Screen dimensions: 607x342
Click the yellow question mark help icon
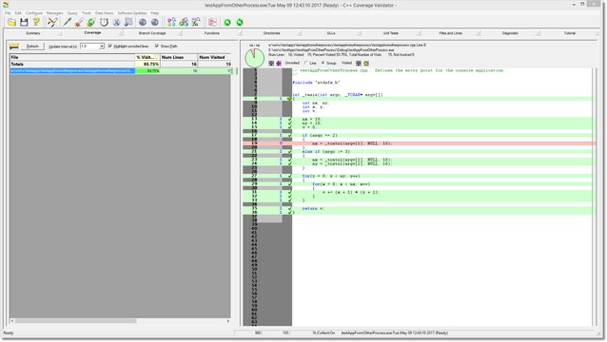coord(36,23)
